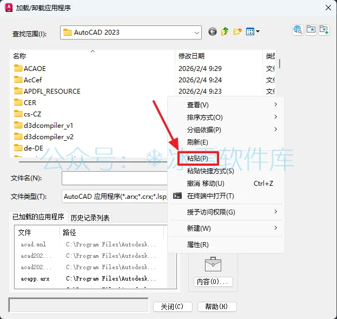Select the cs-CZ folder
The height and width of the screenshot is (319, 337).
(x=28, y=114)
